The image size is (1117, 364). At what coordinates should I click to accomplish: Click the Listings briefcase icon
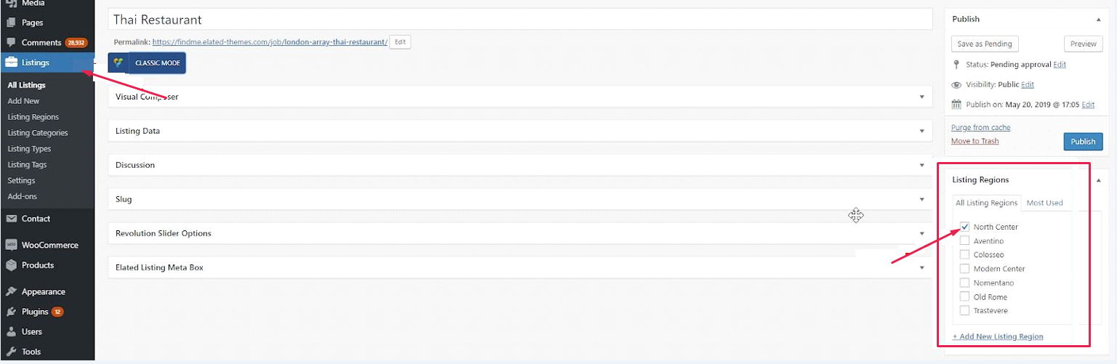pyautogui.click(x=11, y=62)
